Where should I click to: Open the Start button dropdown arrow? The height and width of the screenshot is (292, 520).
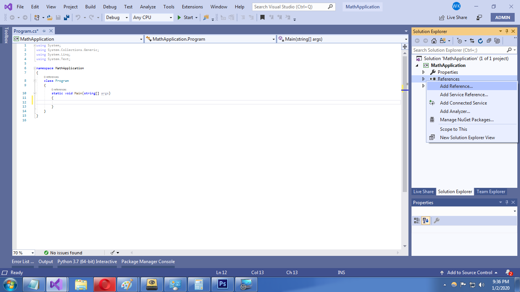(x=196, y=17)
